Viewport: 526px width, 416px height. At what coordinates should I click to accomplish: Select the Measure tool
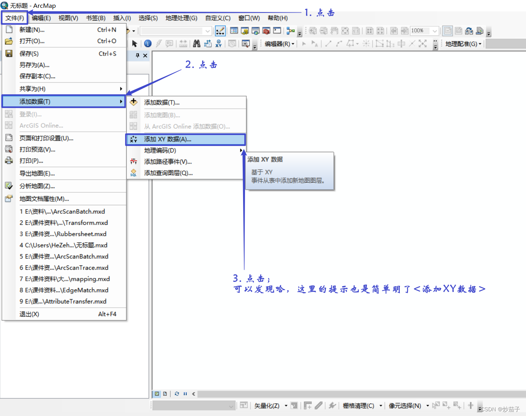tap(183, 44)
